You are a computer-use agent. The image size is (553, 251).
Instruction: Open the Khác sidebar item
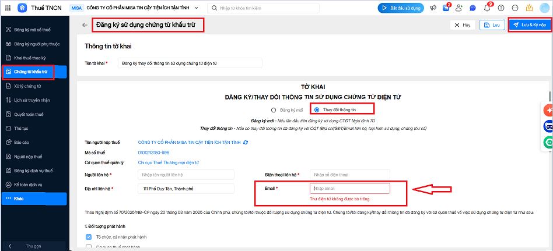coord(34,199)
